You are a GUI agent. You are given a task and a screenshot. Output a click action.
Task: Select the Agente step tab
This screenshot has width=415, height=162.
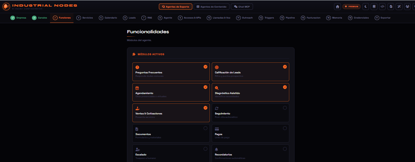[165, 18]
